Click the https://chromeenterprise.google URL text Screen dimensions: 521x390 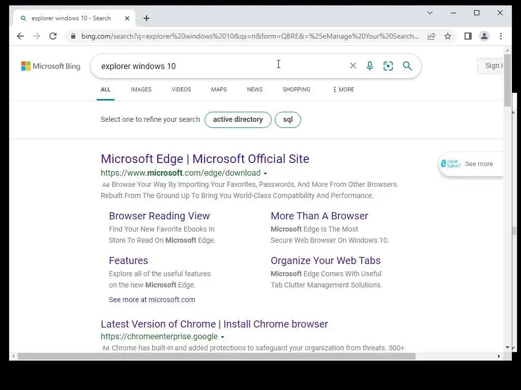tap(159, 337)
